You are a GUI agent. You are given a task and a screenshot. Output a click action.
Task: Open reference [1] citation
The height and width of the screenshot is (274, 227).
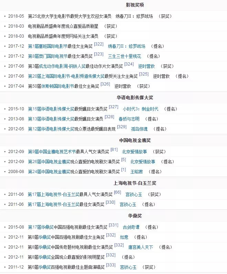click(x=123, y=170)
